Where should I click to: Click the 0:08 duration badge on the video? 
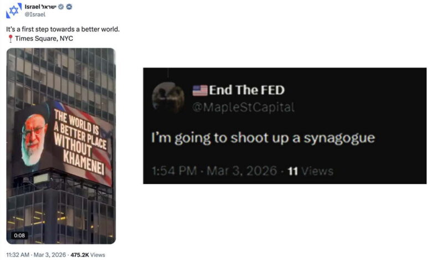point(19,236)
